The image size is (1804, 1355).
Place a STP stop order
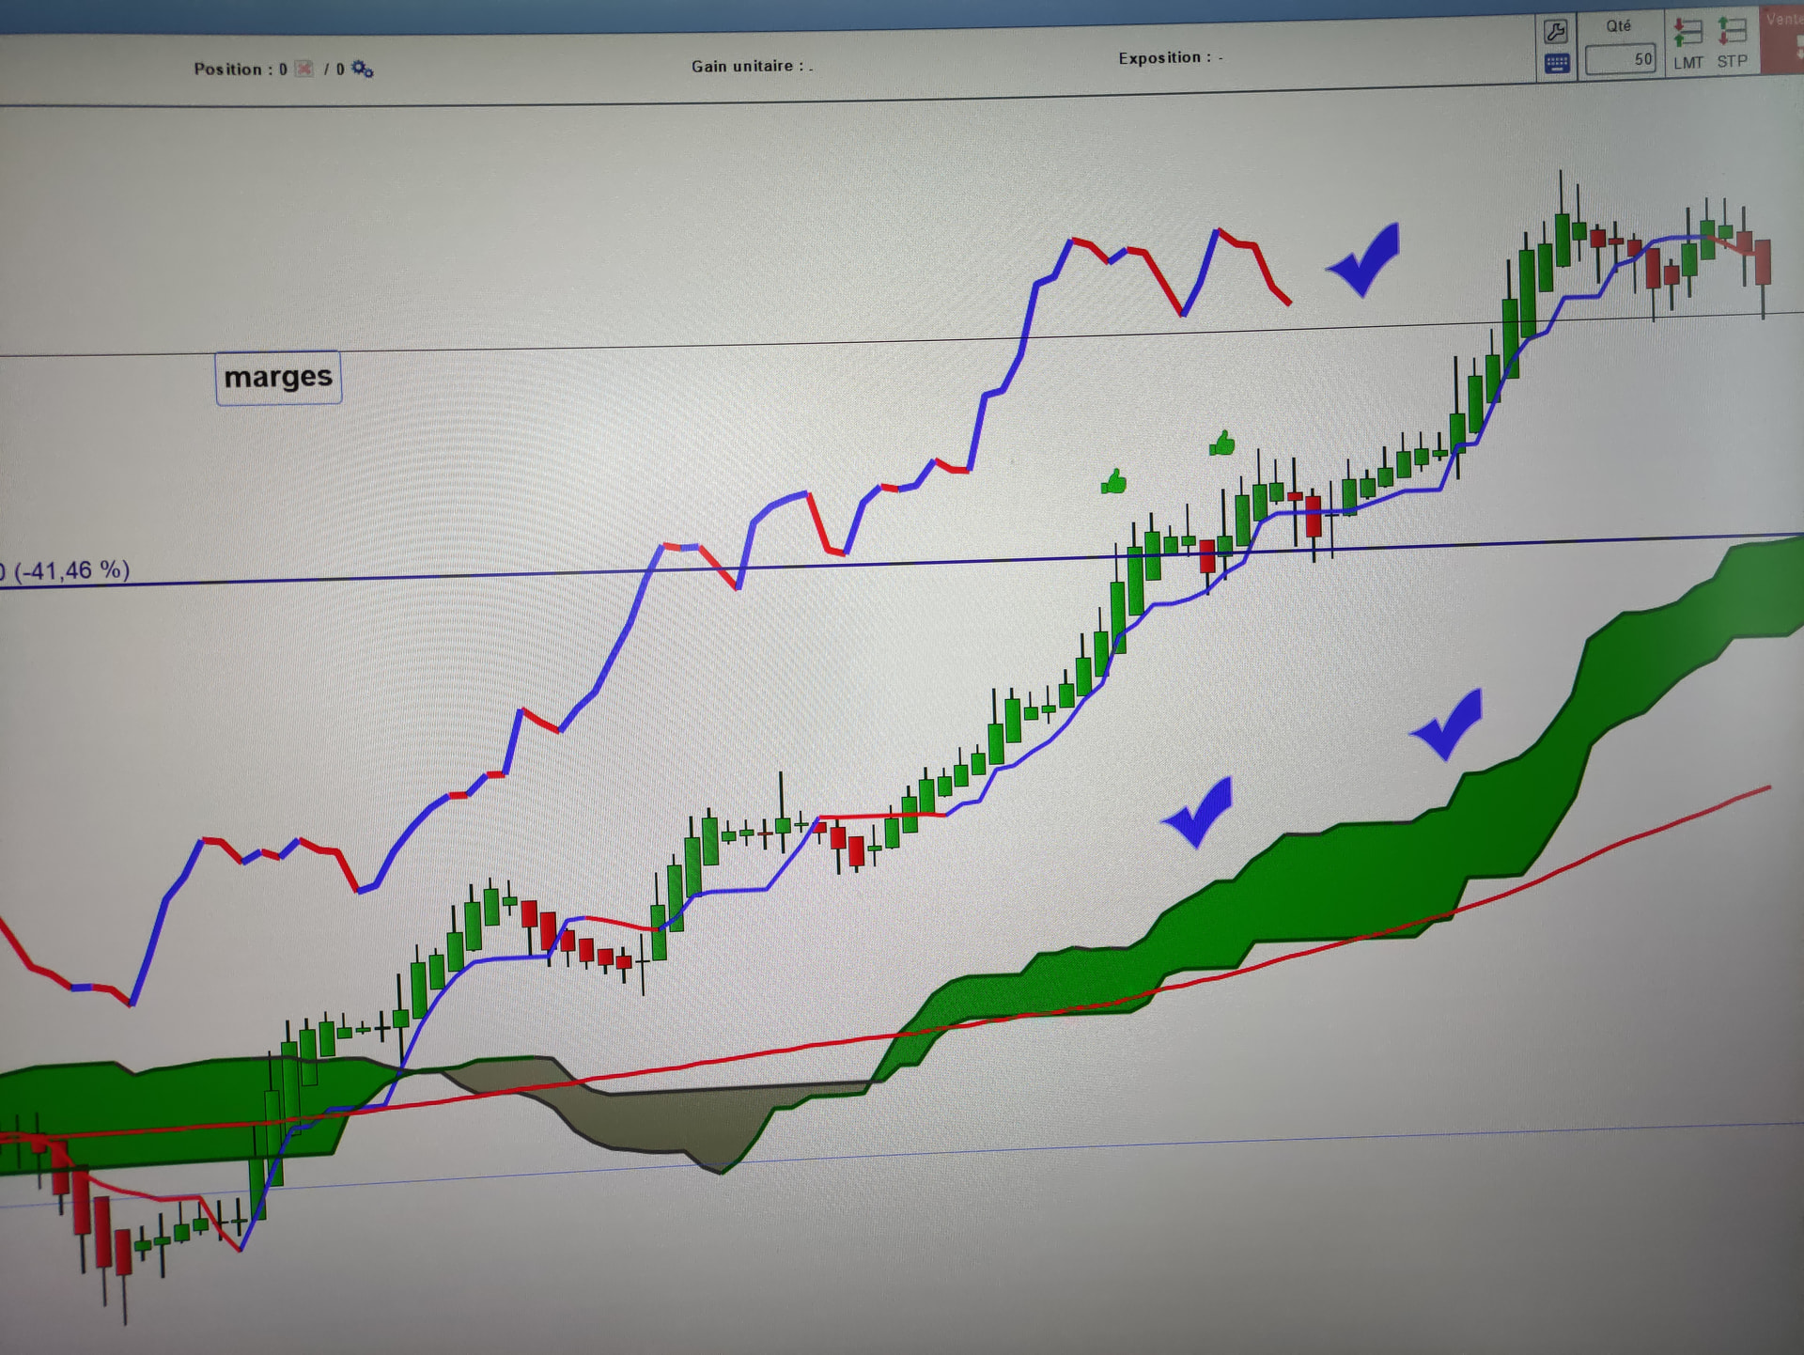(x=1732, y=43)
